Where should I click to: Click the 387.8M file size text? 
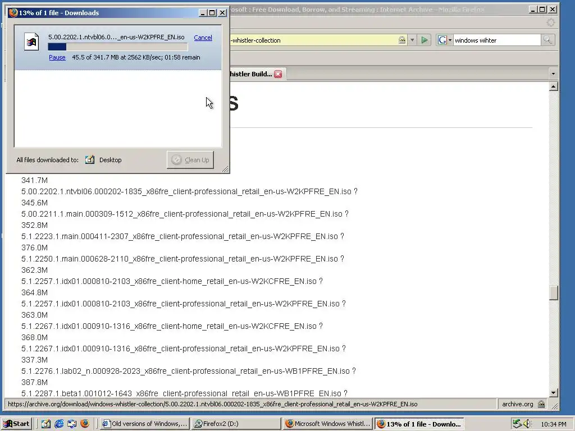(34, 382)
